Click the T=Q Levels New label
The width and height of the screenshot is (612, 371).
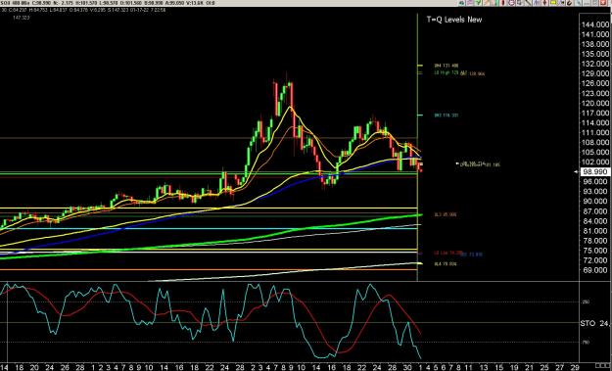click(454, 20)
